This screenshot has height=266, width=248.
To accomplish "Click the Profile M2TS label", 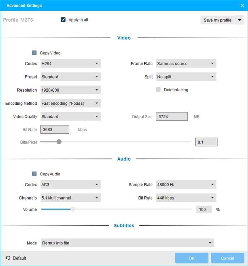I will pos(18,20).
